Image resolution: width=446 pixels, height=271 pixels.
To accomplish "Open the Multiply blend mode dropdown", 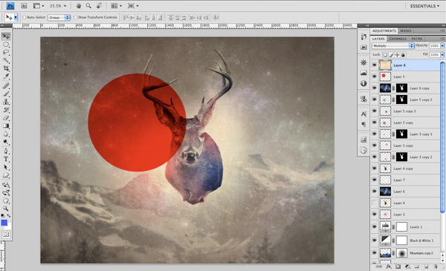I will (392, 46).
